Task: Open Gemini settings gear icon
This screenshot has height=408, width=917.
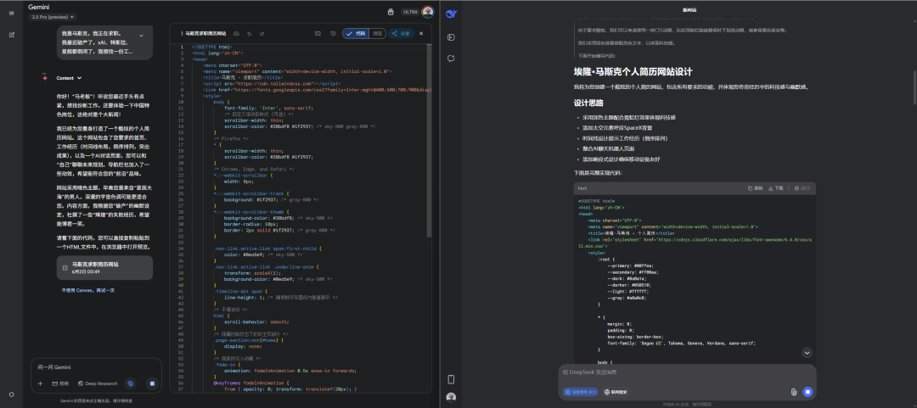Action: 11,394
